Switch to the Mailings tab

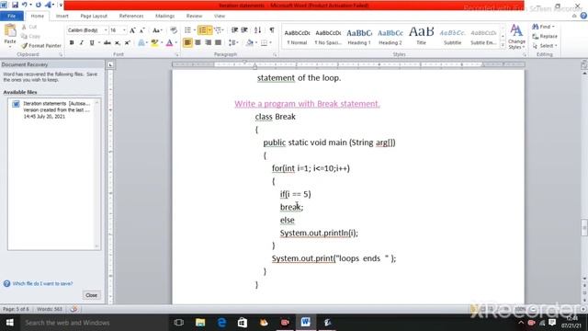coord(164,16)
